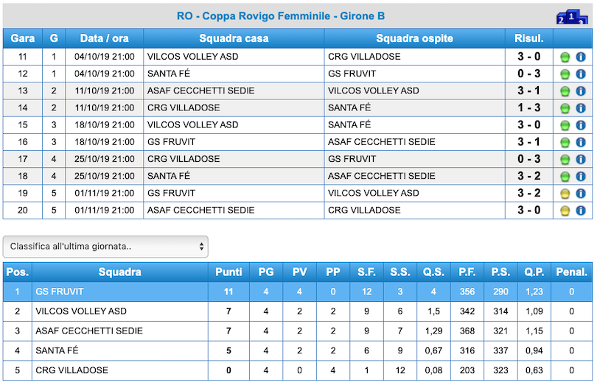Click the podium ranking icon in header

pos(572,17)
